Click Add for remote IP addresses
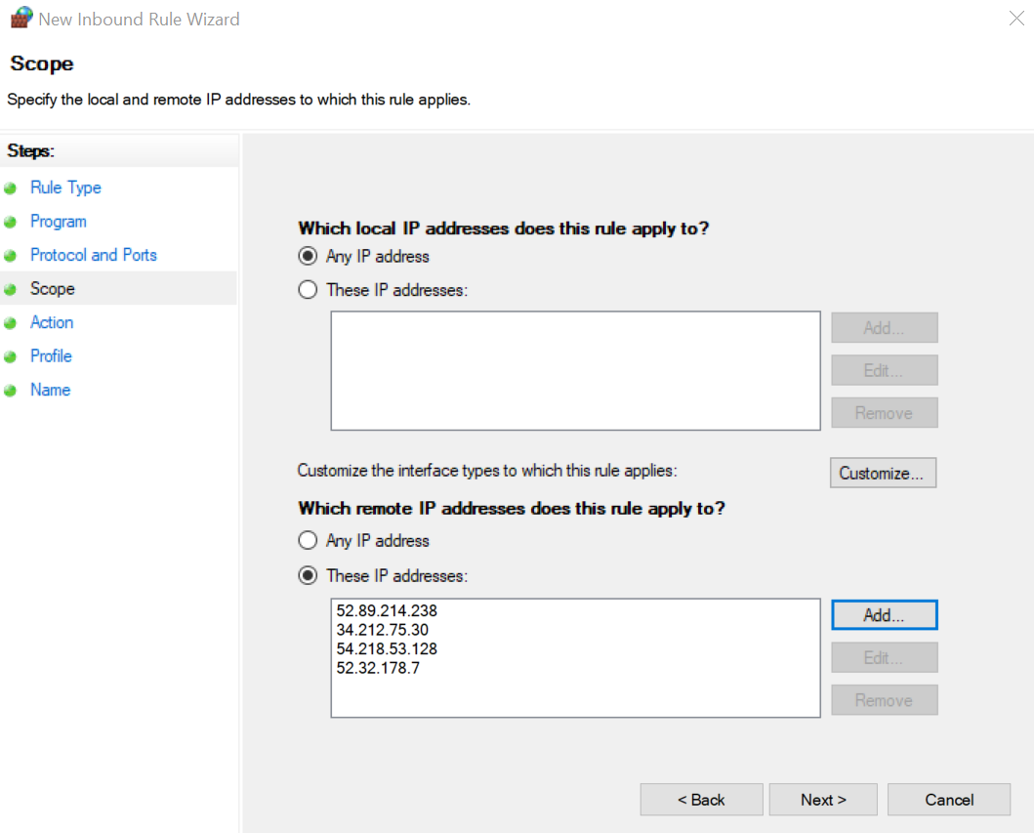This screenshot has height=833, width=1034. (x=884, y=614)
